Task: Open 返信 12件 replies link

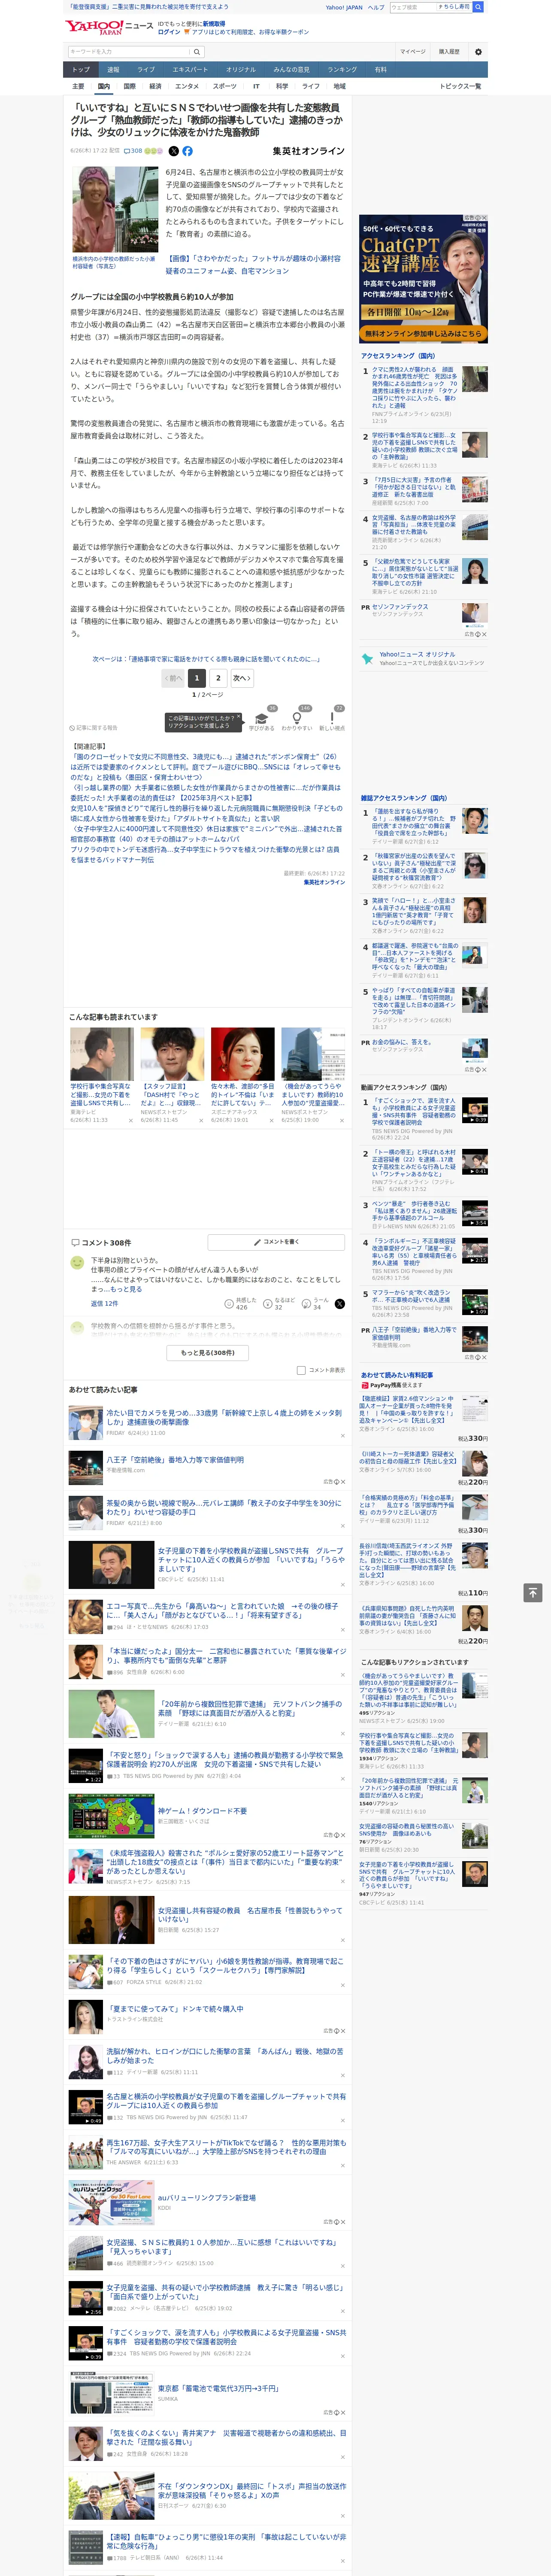Action: (104, 1303)
